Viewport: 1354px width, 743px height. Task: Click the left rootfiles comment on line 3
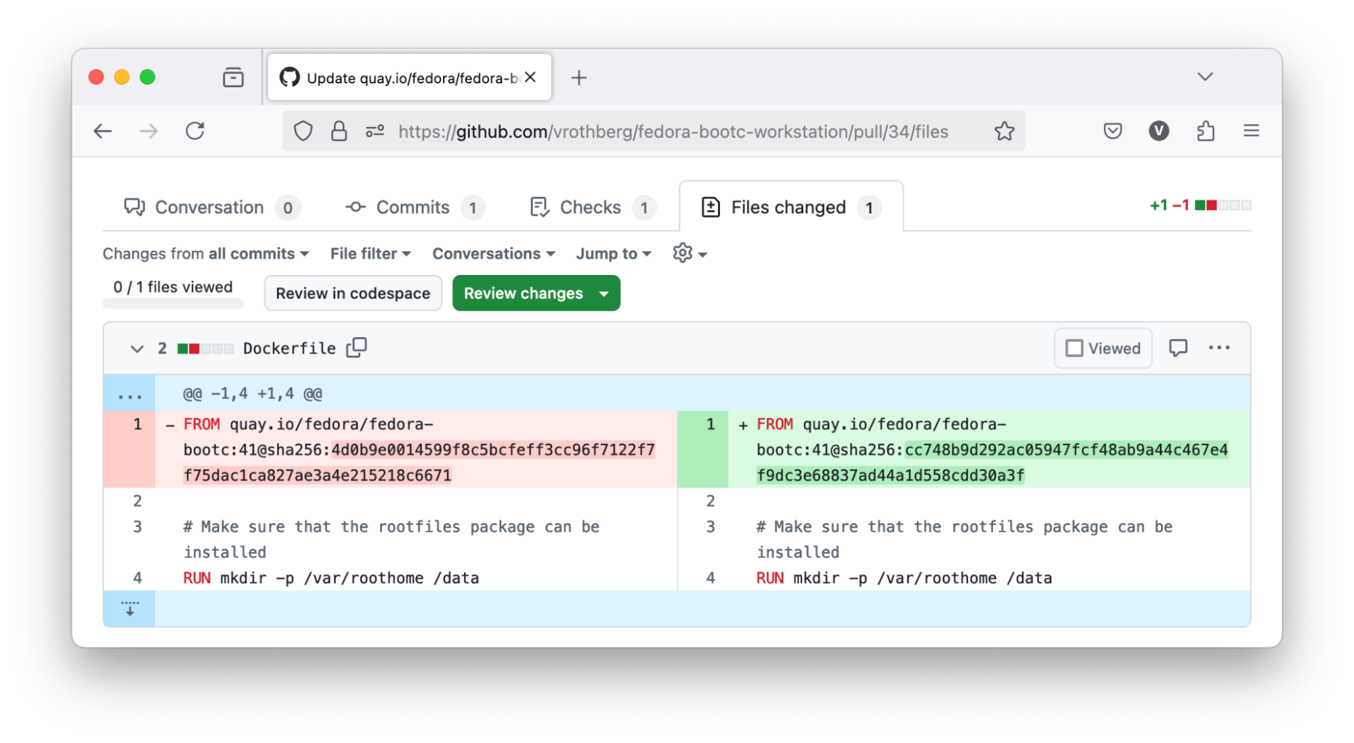pyautogui.click(x=392, y=539)
